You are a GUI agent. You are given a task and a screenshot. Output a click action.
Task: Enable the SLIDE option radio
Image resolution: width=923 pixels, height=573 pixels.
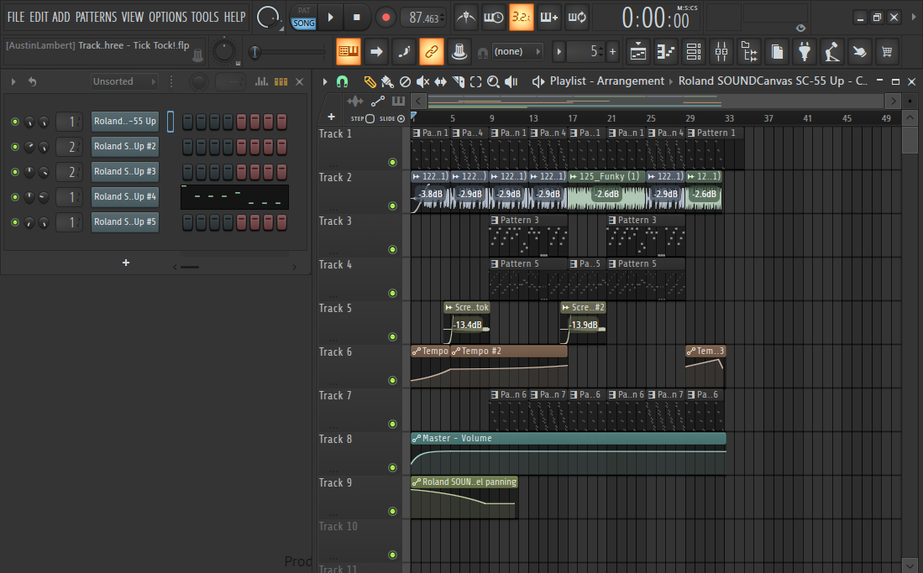401,118
